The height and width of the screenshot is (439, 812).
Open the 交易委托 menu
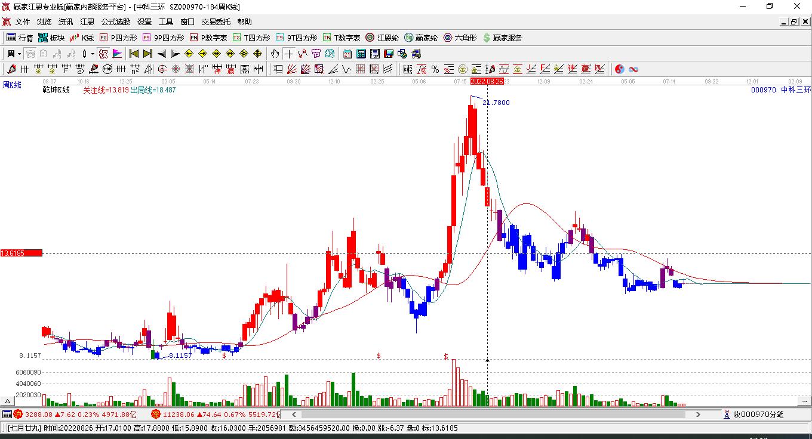pos(216,22)
